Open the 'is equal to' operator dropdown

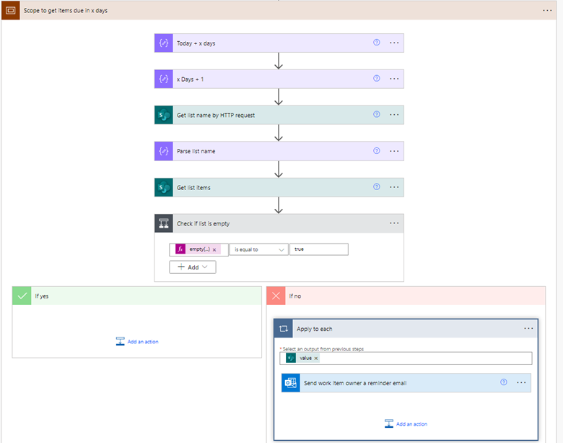click(x=258, y=249)
